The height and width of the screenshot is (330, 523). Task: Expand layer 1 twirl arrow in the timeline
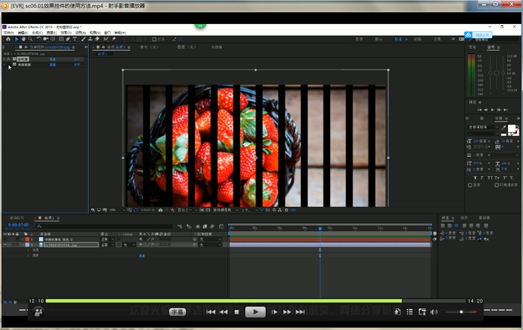[23, 240]
